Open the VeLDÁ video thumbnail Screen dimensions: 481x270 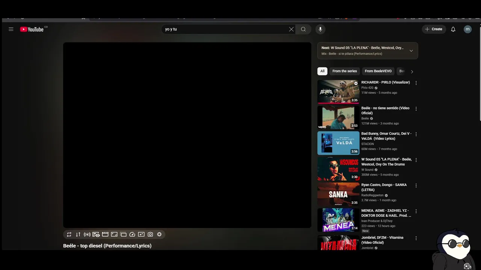tap(338, 143)
